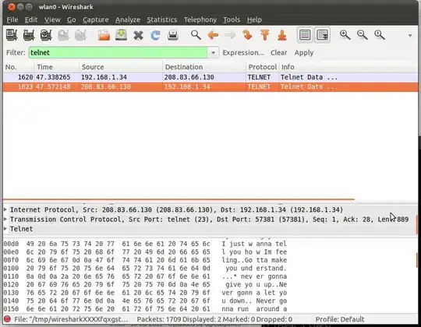This screenshot has height=327, width=421.
Task: Reset zoom to normal size
Action: coord(380,35)
